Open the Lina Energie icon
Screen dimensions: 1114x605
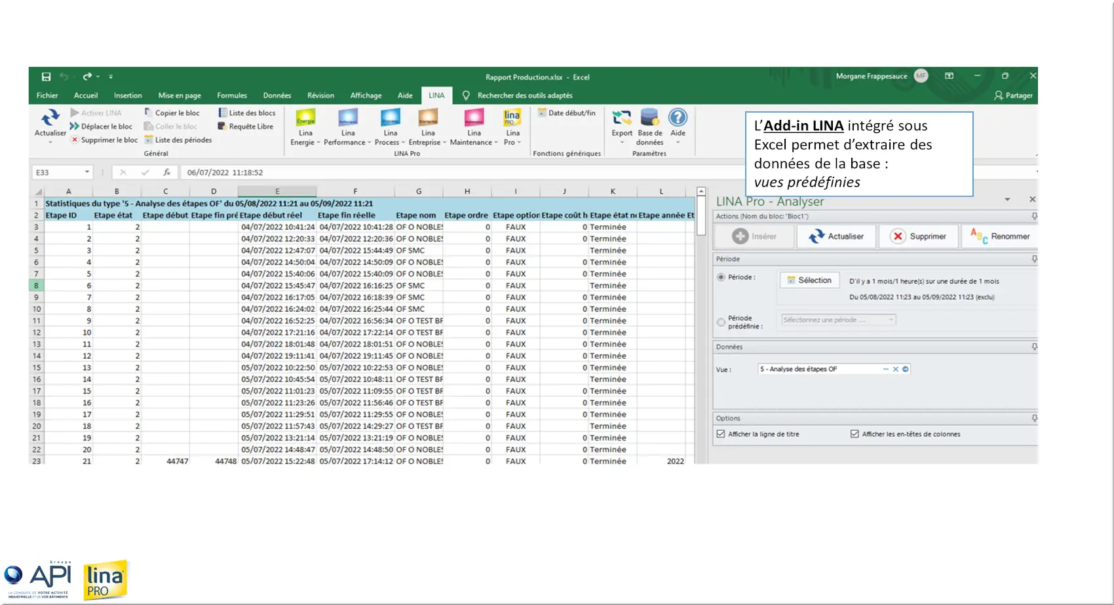(305, 119)
